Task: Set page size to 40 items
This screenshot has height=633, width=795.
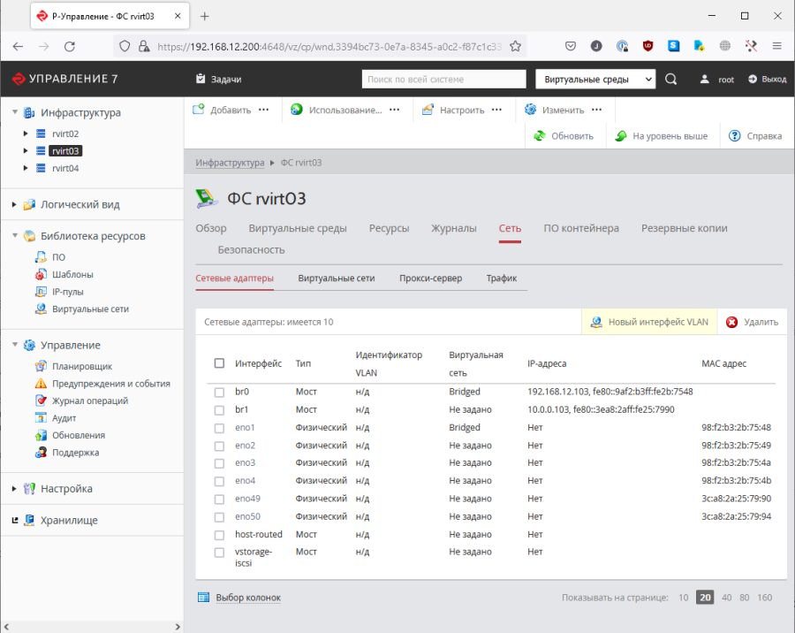Action: (x=726, y=598)
